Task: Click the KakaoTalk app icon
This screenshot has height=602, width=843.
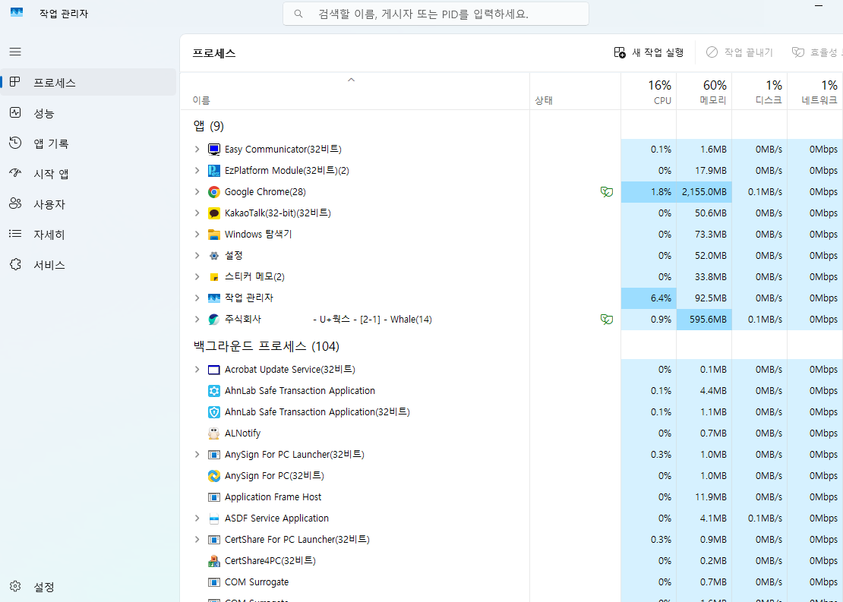Action: tap(214, 213)
